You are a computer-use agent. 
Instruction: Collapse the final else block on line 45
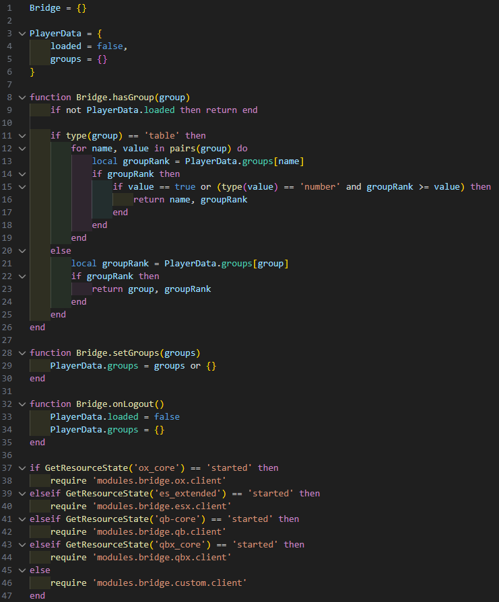22,570
